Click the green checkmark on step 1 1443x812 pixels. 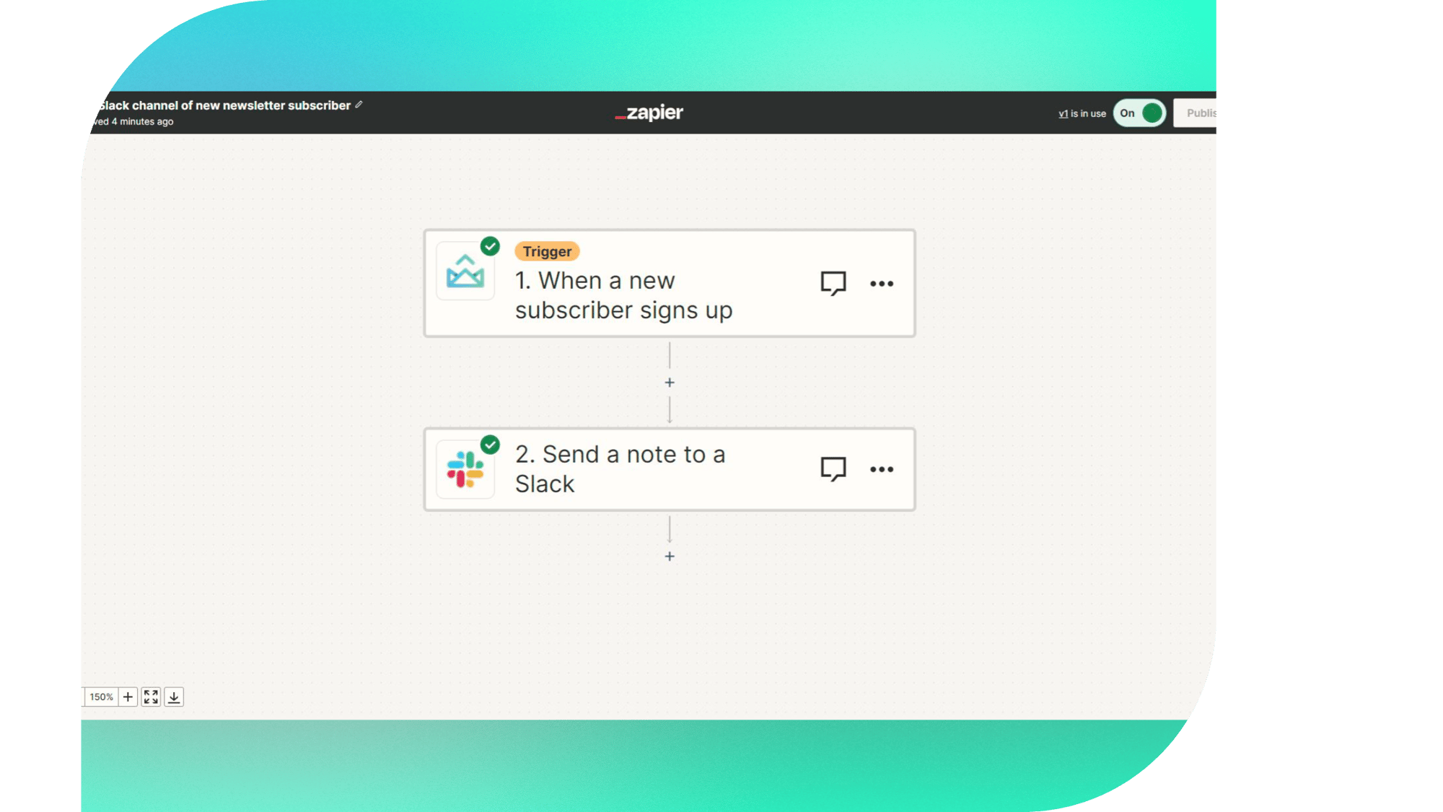coord(490,246)
